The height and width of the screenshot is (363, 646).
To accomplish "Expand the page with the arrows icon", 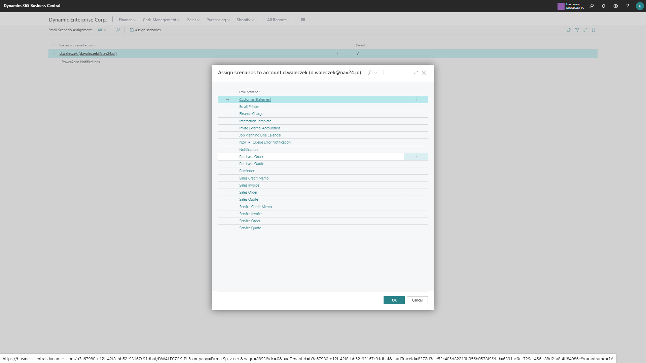I will (585, 30).
